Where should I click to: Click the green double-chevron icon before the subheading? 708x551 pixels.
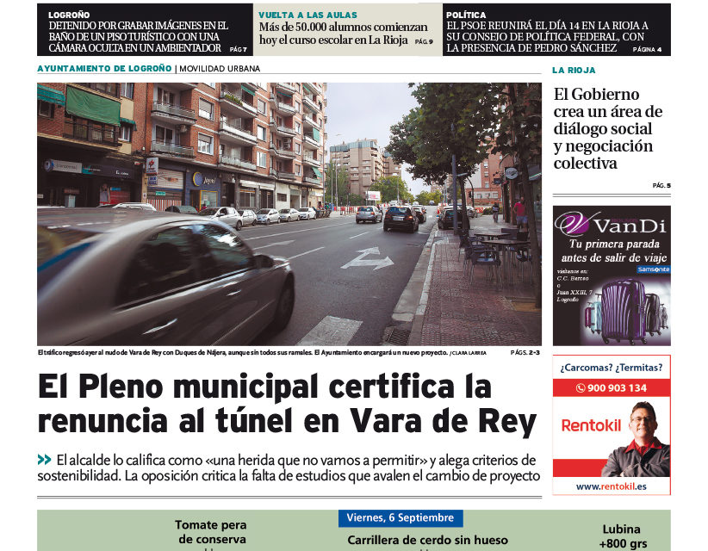(x=44, y=460)
